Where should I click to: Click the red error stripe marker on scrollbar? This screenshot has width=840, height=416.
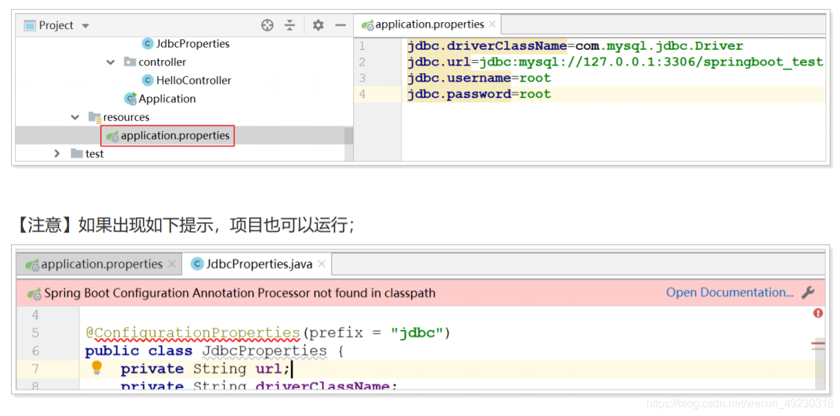818,342
